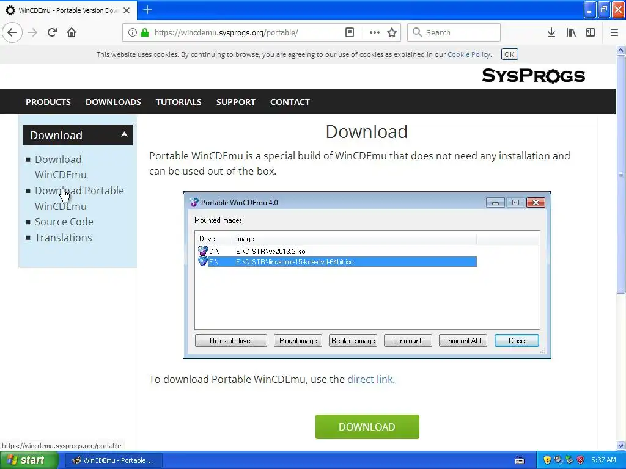
Task: Click the red shield tray icon
Action: point(581,460)
